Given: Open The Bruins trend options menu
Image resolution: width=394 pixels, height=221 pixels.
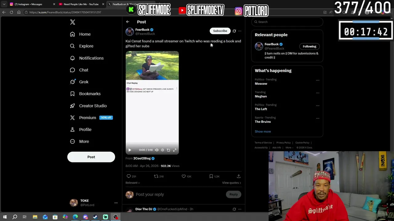Looking at the screenshot, I should click(318, 118).
